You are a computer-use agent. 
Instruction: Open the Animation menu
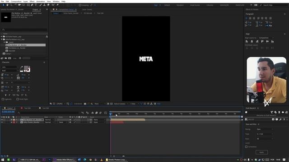click(x=41, y=1)
